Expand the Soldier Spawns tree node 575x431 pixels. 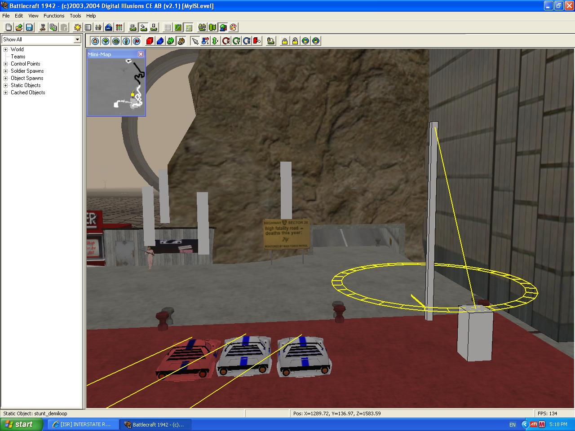(6, 71)
